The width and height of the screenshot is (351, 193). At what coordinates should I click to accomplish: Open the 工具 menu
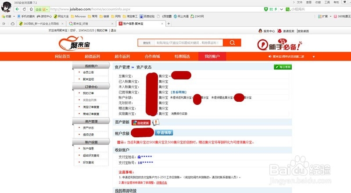click(x=327, y=2)
